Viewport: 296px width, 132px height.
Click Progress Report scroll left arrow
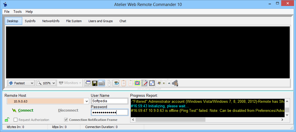133,120
